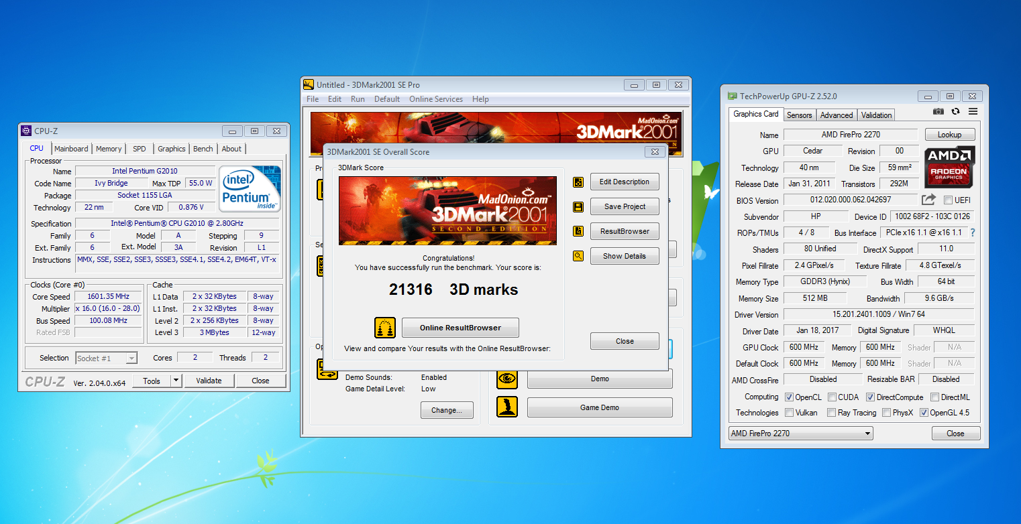The height and width of the screenshot is (524, 1021).
Task: Expand the Tools dropdown arrow in CPU-Z
Action: [x=176, y=381]
